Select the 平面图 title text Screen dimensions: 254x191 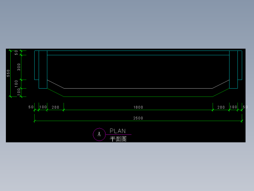(x=118, y=139)
